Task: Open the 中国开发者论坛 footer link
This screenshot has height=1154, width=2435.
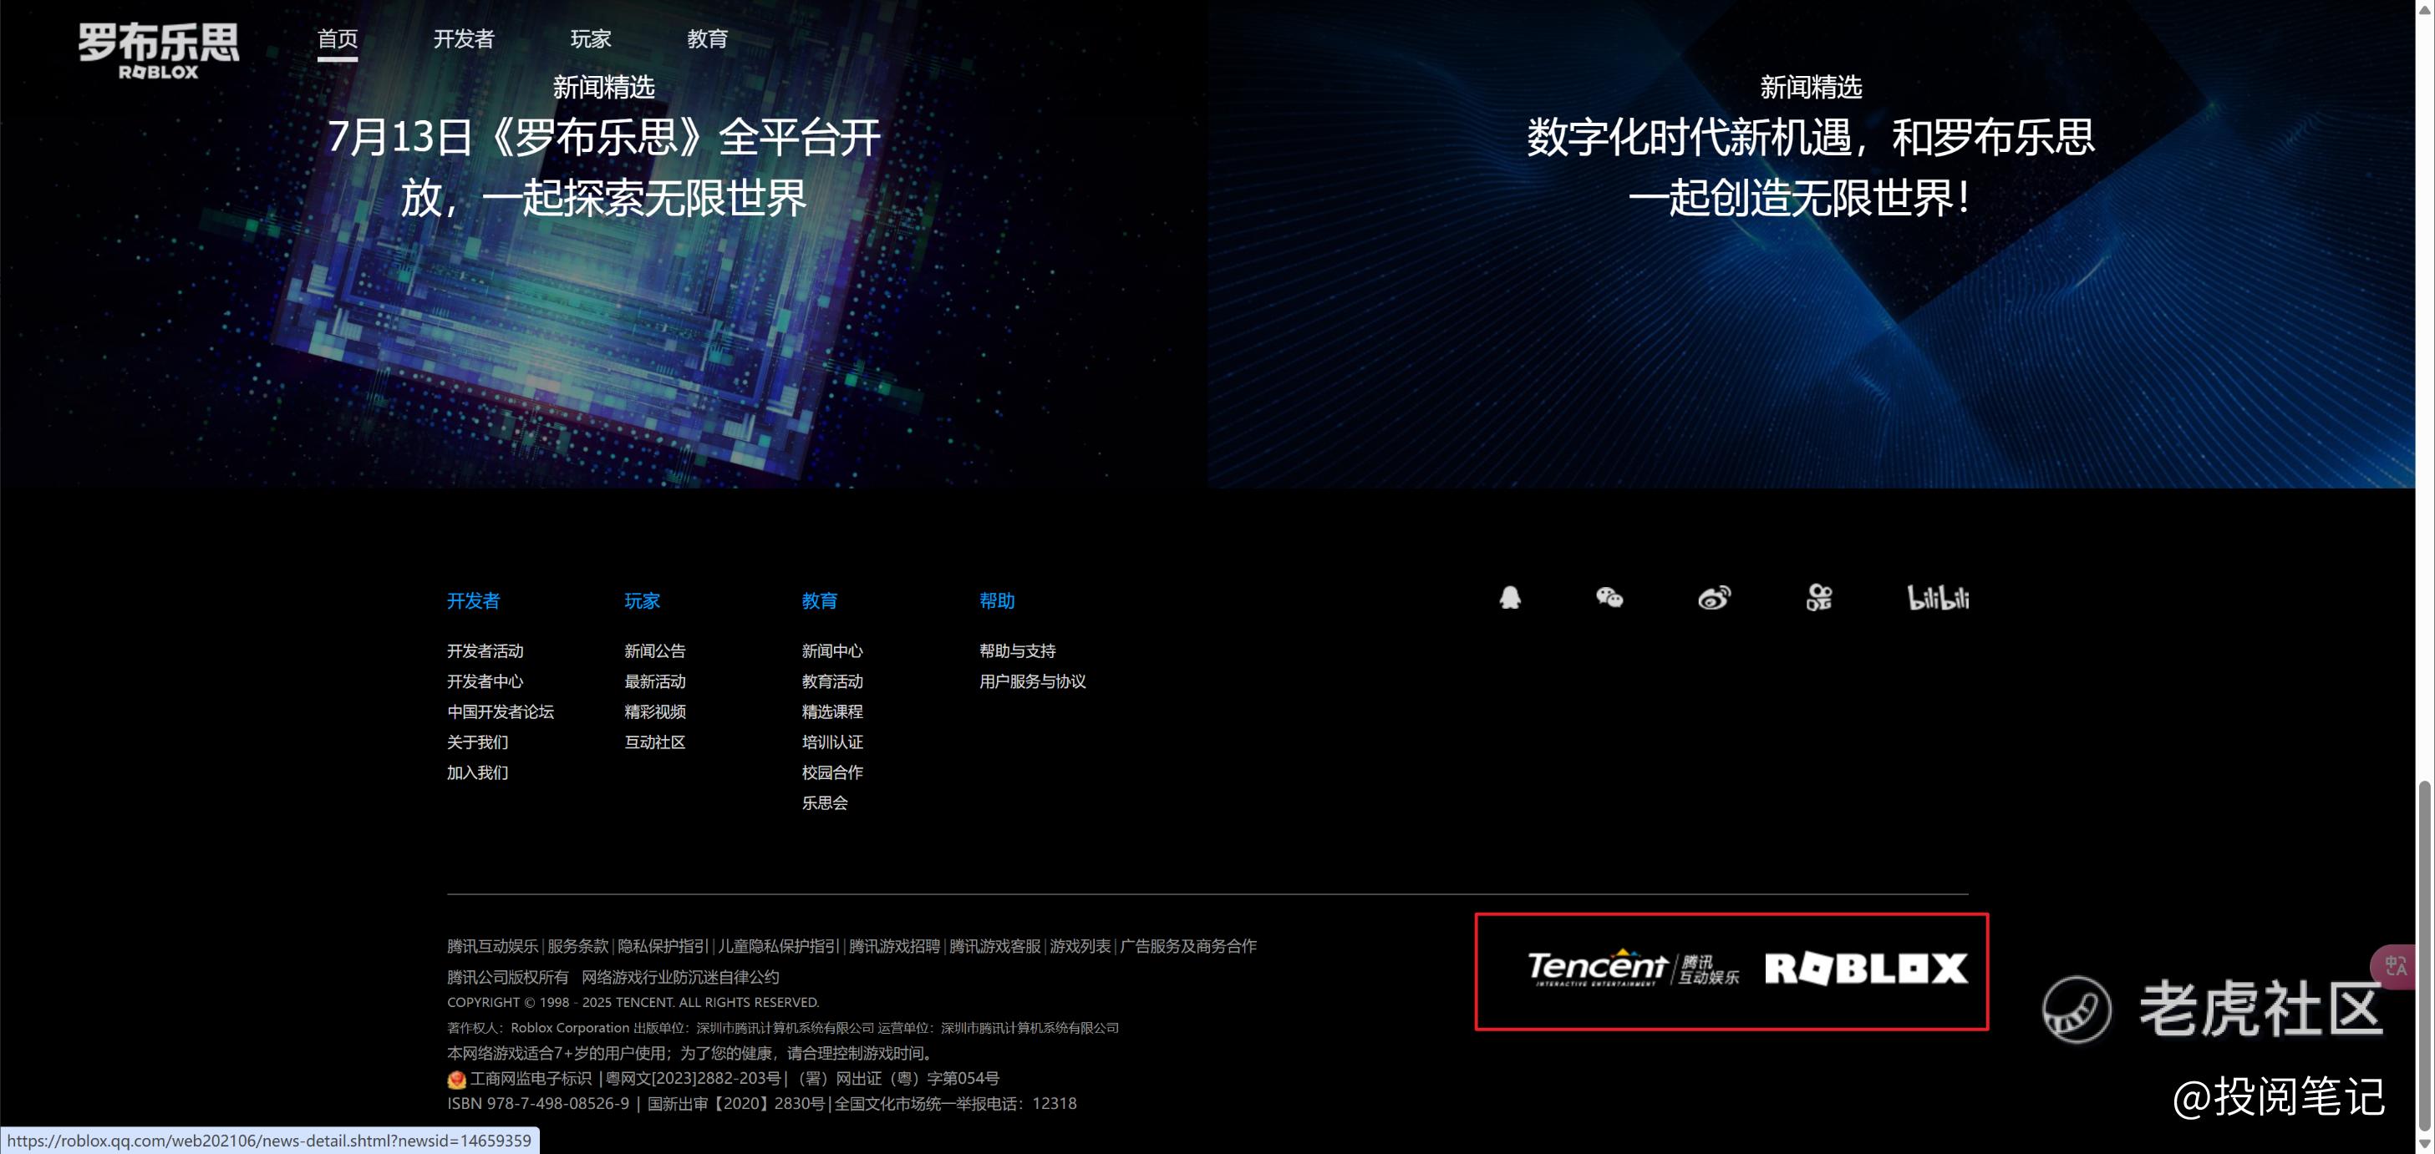Action: 500,712
